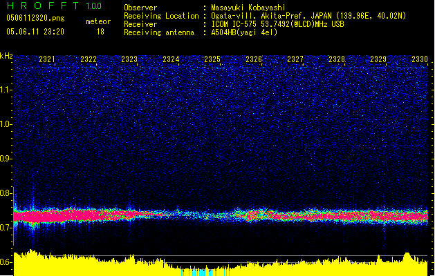Click the 2328 time marker

coord(337,59)
